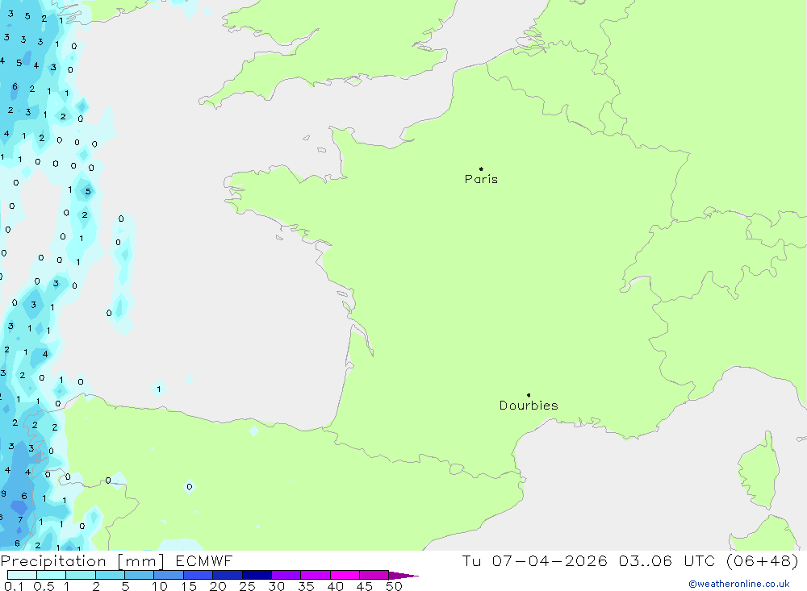The image size is (807, 591).
Task: Pick the 5–10 mm legend swatch
Action: (139, 575)
